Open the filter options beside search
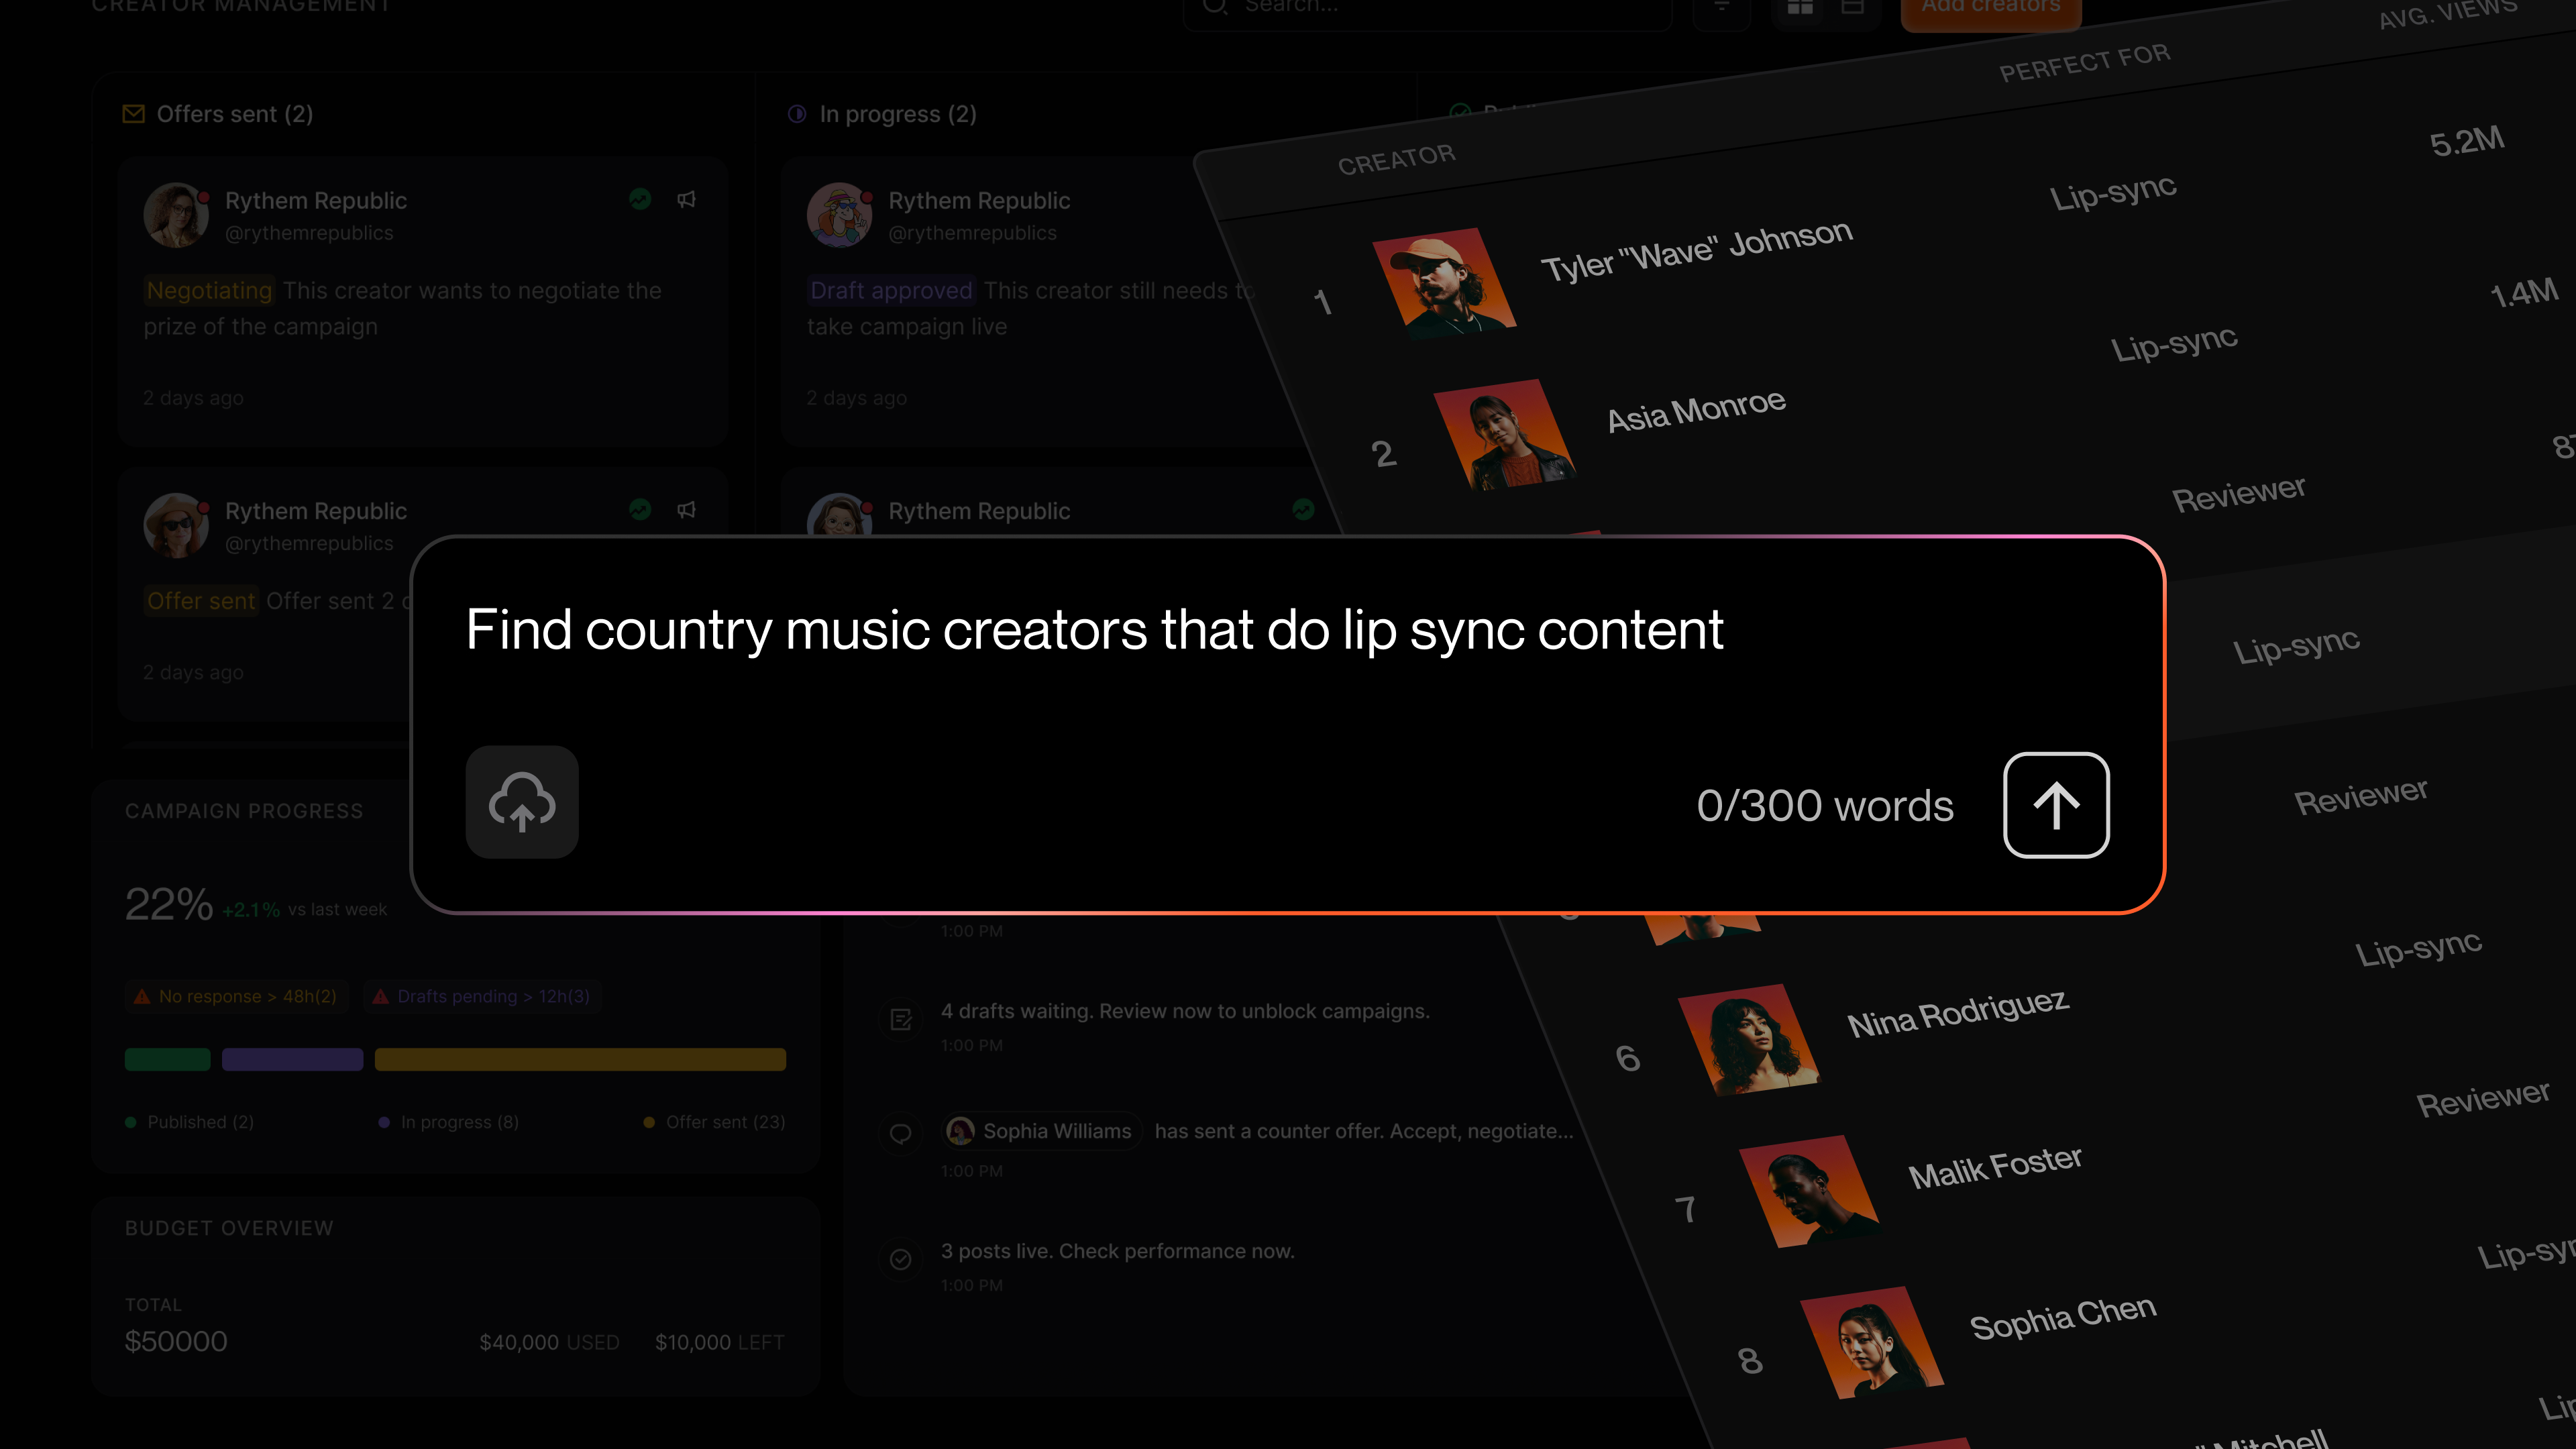Image resolution: width=2576 pixels, height=1449 pixels. click(1722, 8)
